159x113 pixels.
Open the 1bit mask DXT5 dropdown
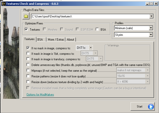click(x=95, y=53)
